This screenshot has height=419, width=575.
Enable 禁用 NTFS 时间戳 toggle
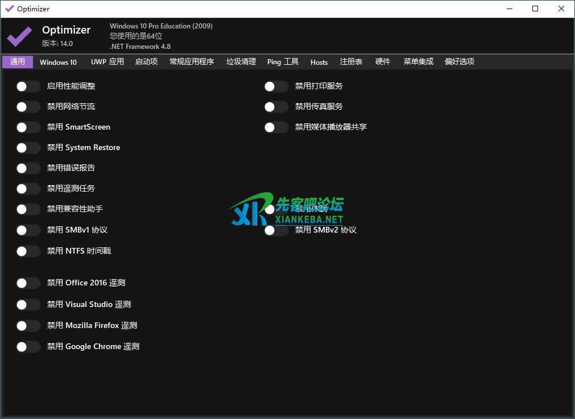pos(28,251)
